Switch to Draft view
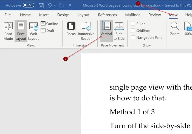Viewport: 192px width, 134px height. [x=47, y=31]
